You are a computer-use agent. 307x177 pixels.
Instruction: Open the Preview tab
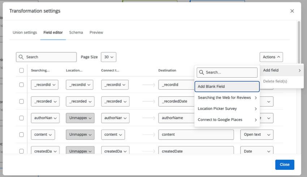pos(96,33)
